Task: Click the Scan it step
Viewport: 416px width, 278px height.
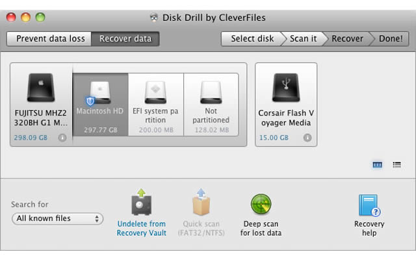Action: 303,38
